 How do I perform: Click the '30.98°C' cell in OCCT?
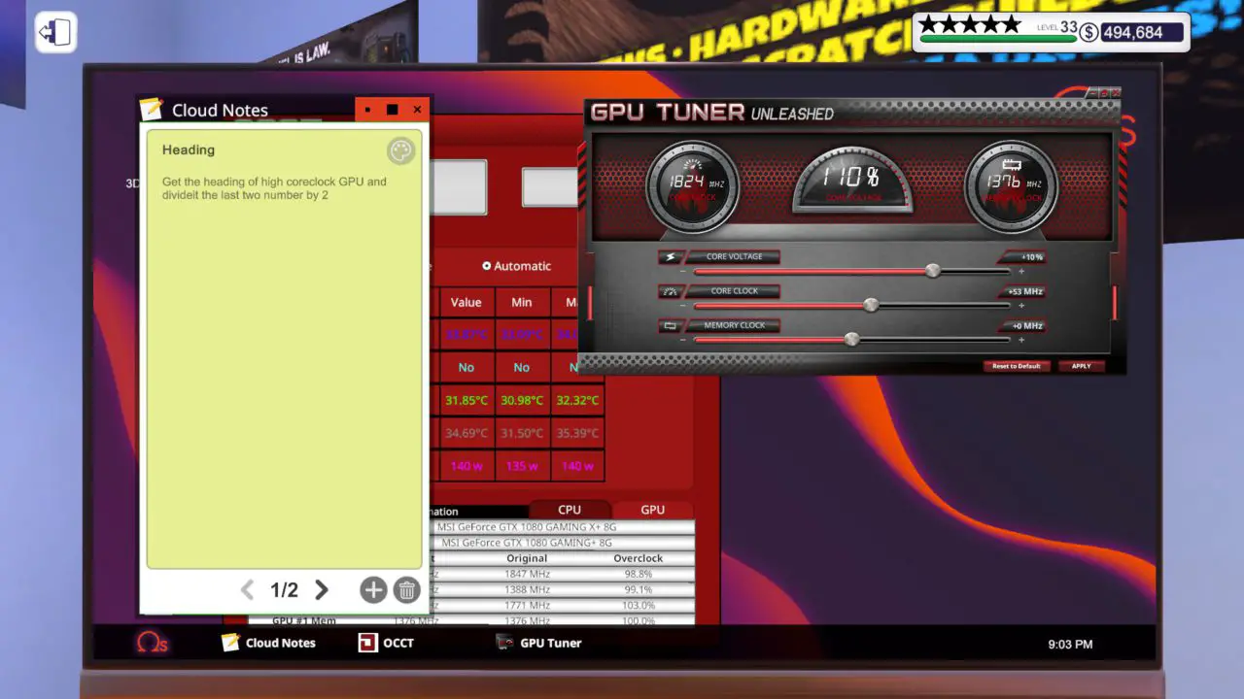click(x=522, y=400)
